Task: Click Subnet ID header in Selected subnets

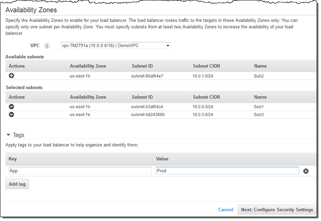Action: pyautogui.click(x=142, y=97)
